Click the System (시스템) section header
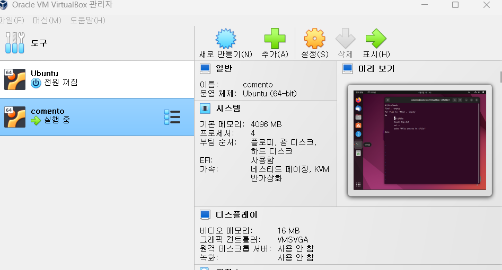 pos(228,109)
